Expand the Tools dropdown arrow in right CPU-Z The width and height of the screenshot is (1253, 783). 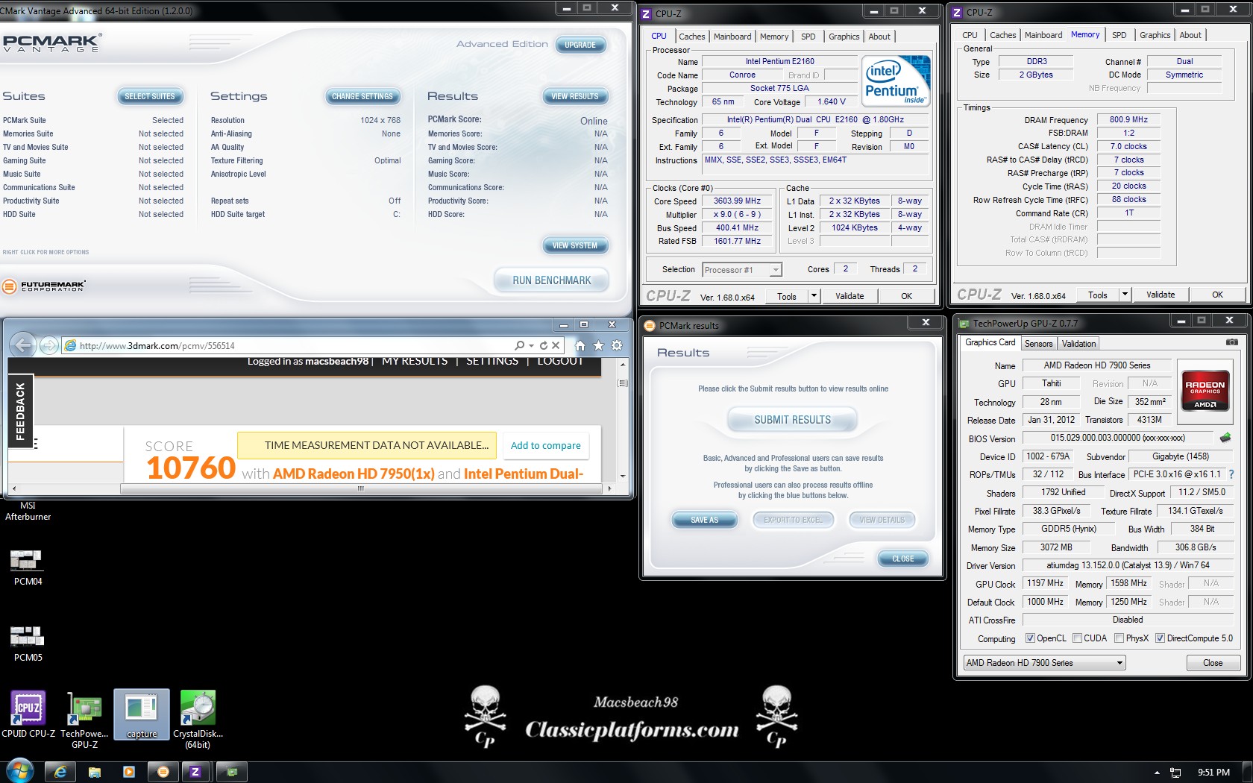[x=1125, y=295]
